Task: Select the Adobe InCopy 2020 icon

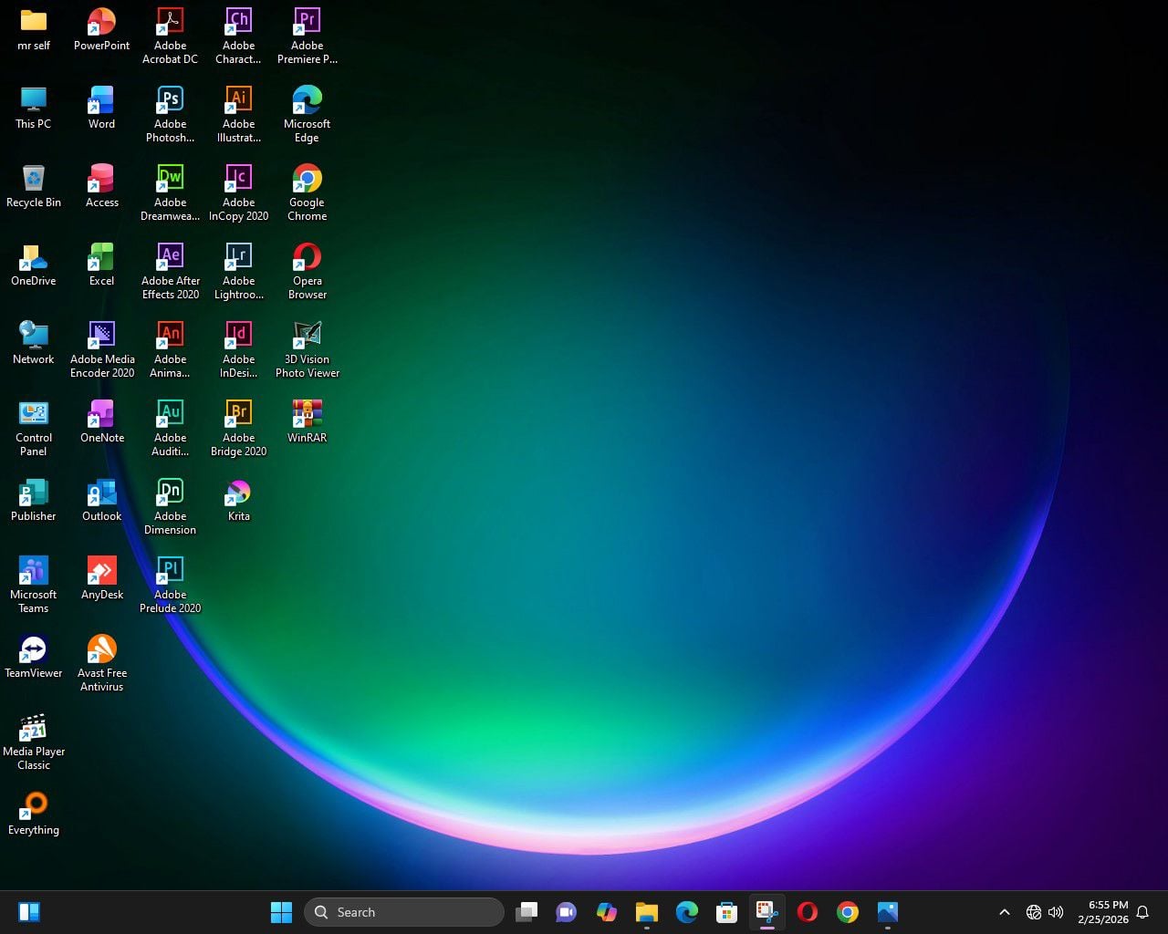Action: click(x=238, y=192)
